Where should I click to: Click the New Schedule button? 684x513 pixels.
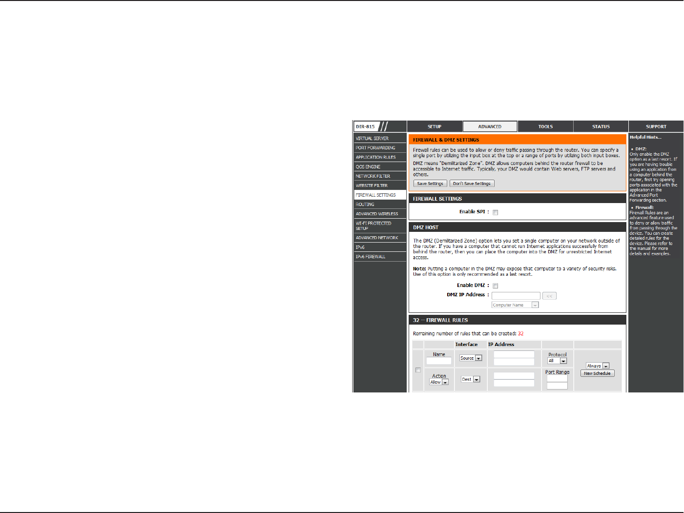coord(597,373)
